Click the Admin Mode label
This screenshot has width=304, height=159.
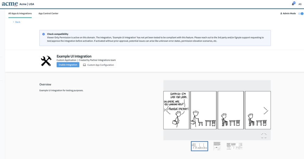[x=289, y=13]
